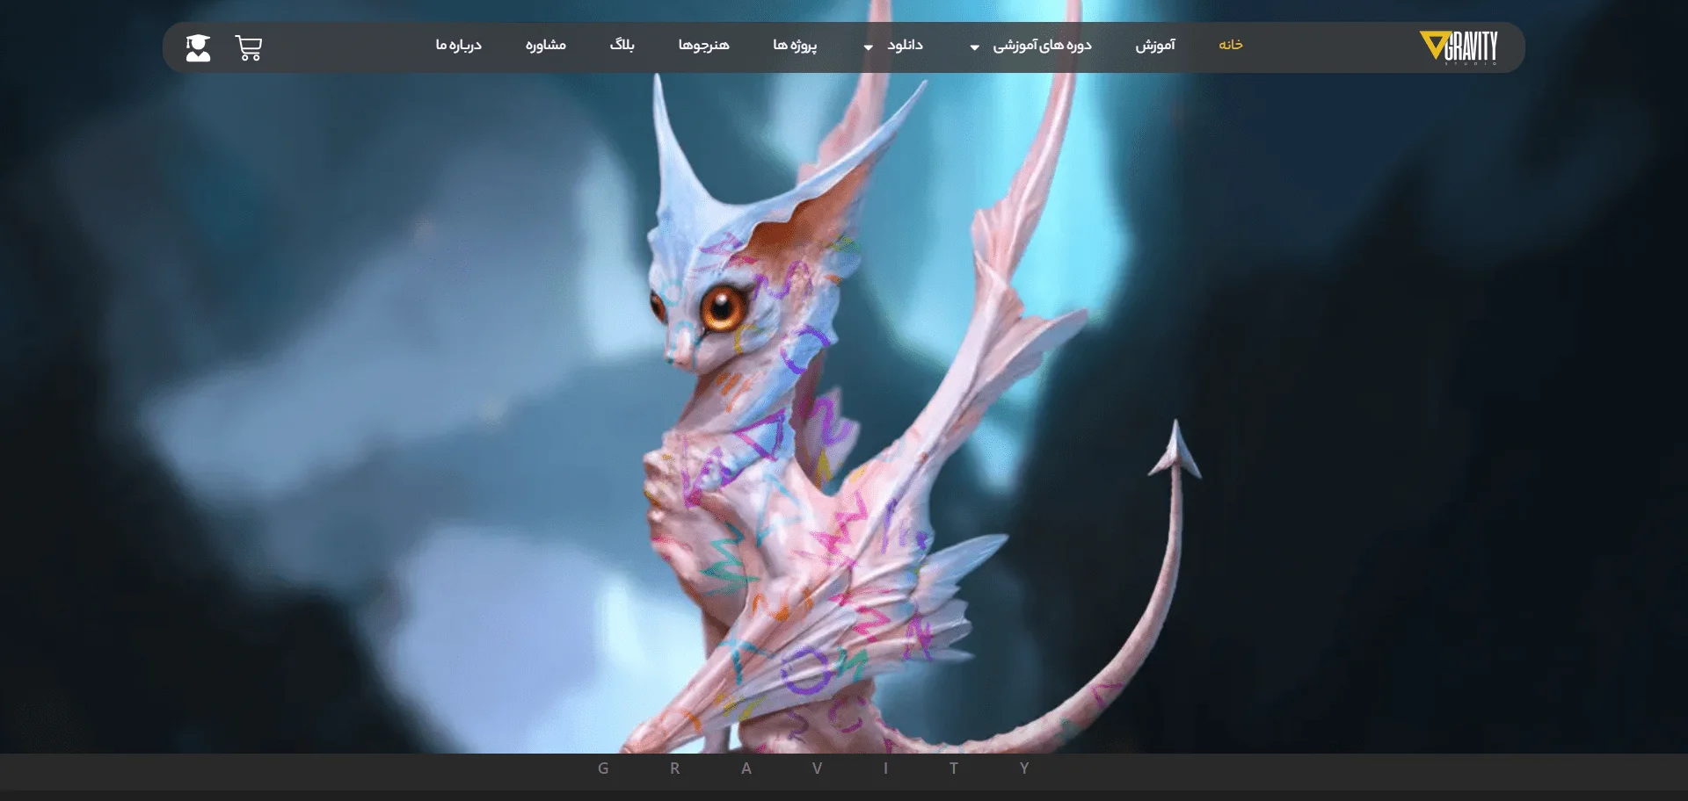This screenshot has height=801, width=1688.
Task: Visit the بلاگ blog link
Action: point(622,45)
